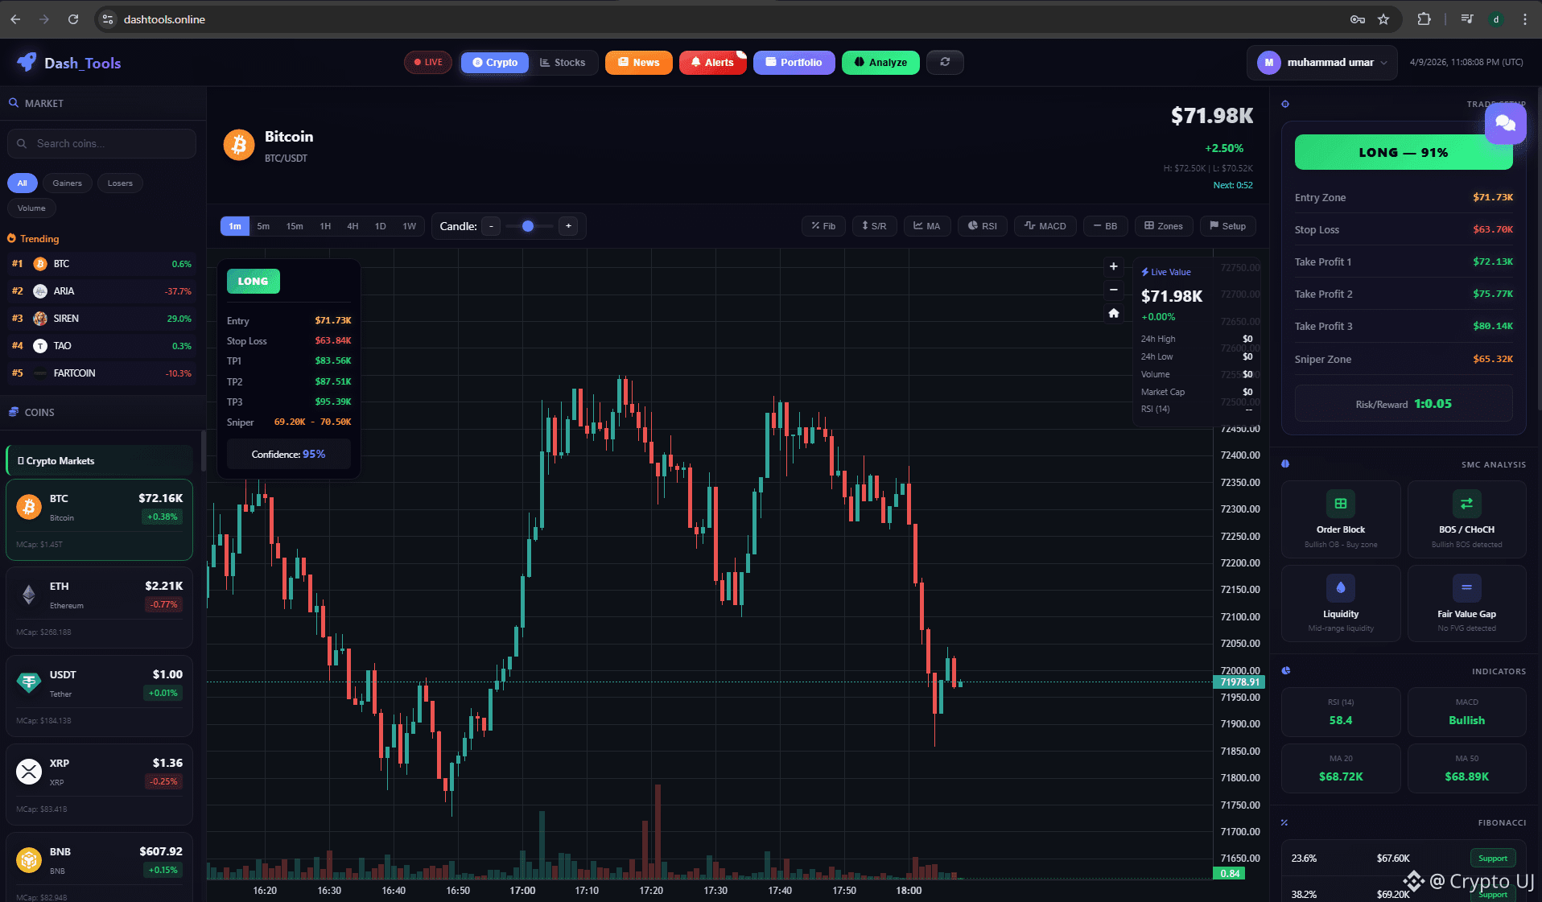This screenshot has width=1542, height=902.
Task: Toggle BB Bollinger Bands overlay
Action: 1106,226
